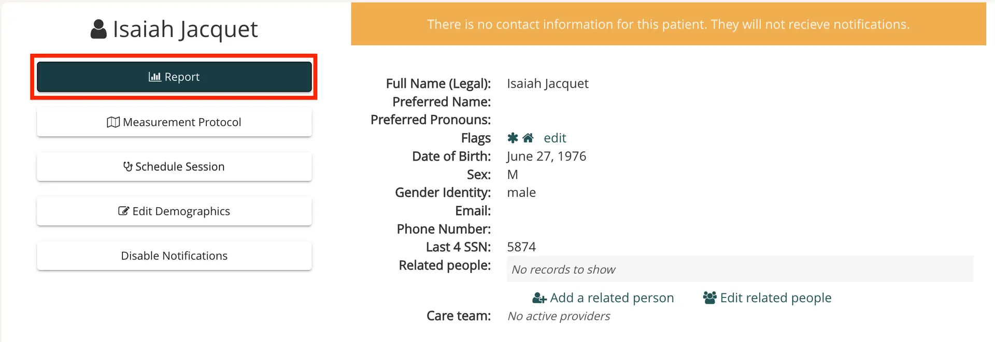
Task: Edit the patient's flags
Action: click(555, 138)
